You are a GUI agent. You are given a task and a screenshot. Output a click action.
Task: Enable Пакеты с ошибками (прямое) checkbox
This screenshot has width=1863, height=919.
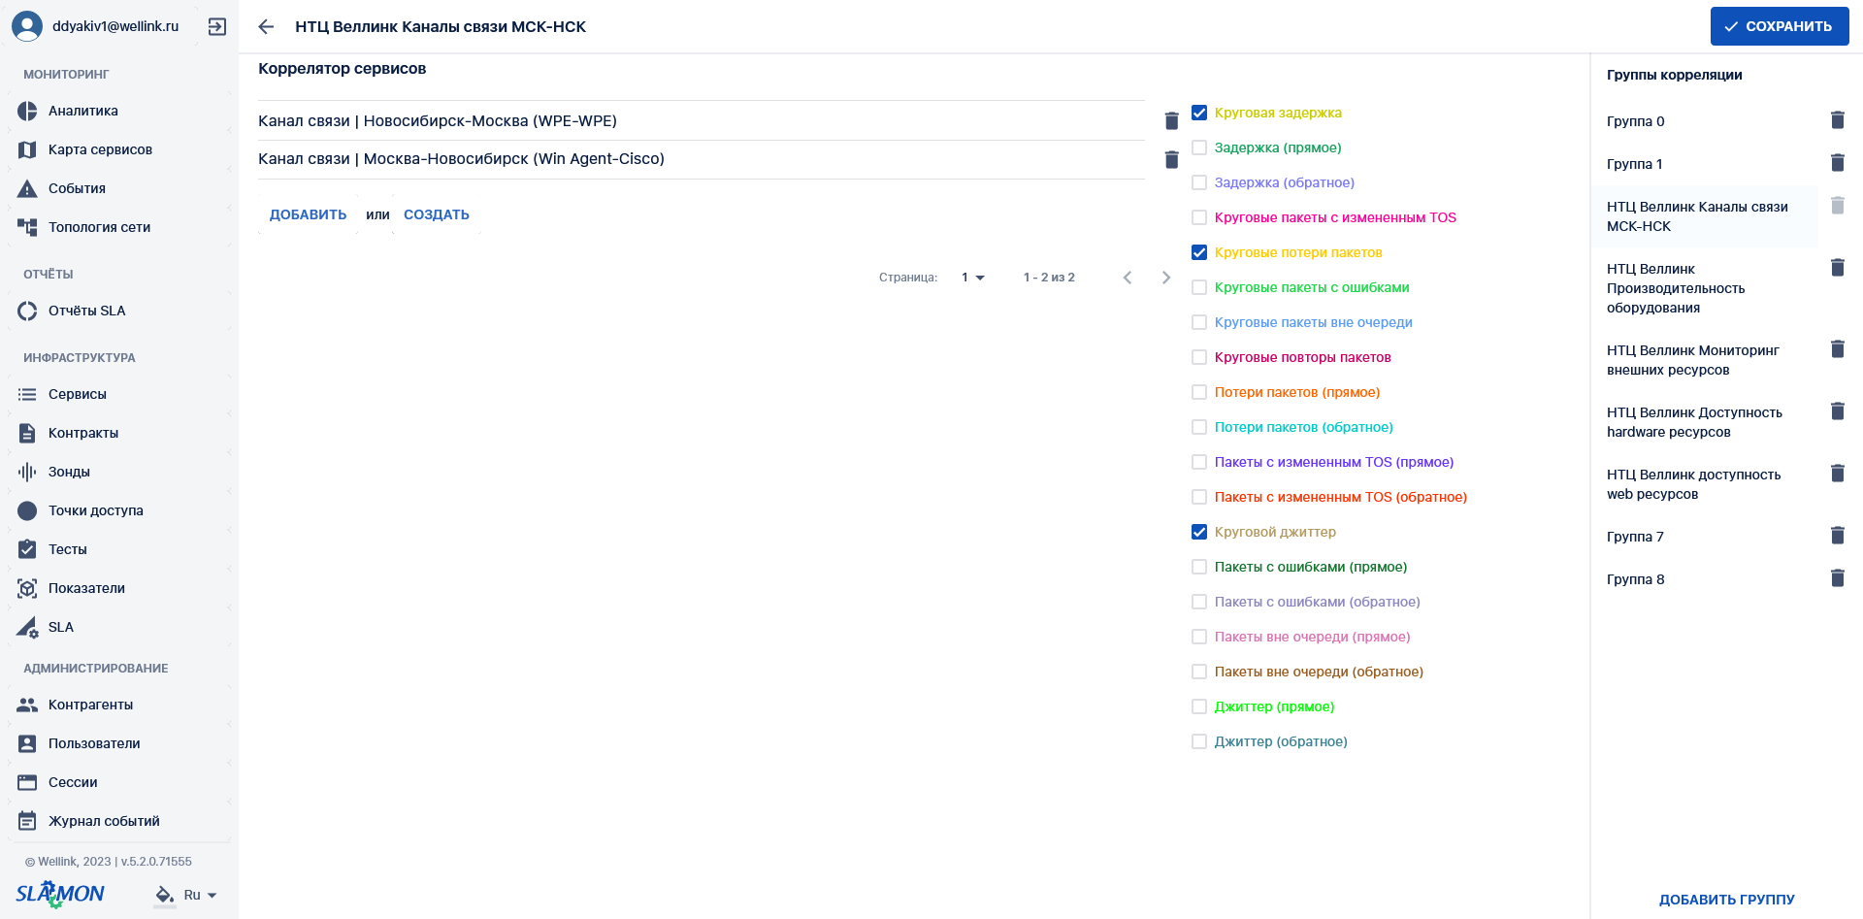[x=1199, y=567]
